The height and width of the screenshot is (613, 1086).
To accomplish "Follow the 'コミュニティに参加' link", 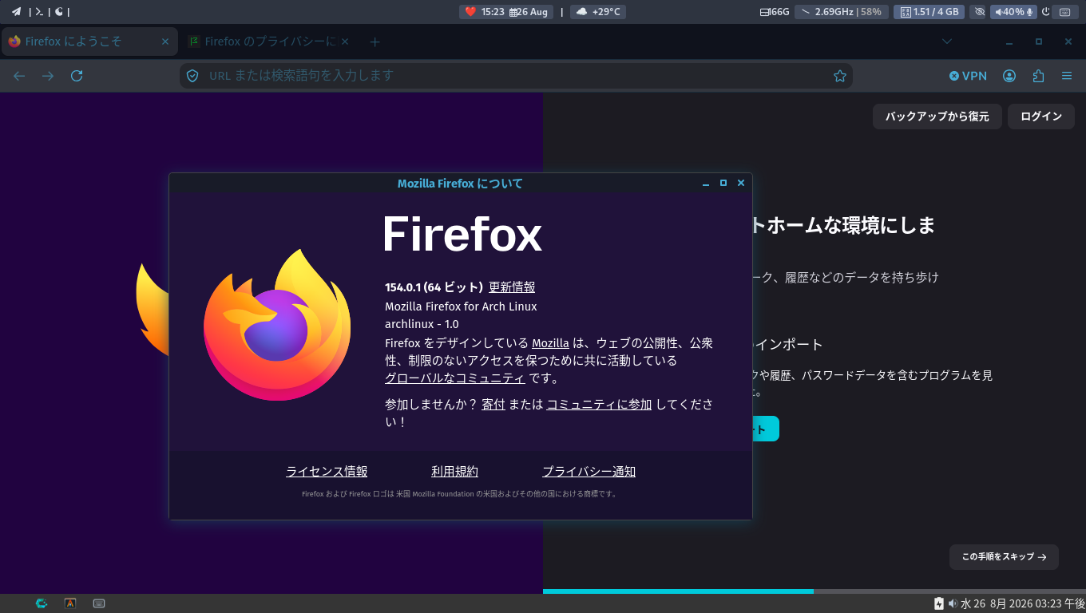I will [599, 405].
